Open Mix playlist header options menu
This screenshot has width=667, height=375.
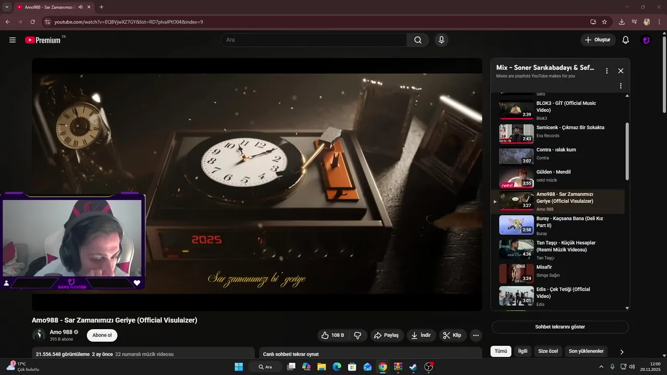coord(607,71)
